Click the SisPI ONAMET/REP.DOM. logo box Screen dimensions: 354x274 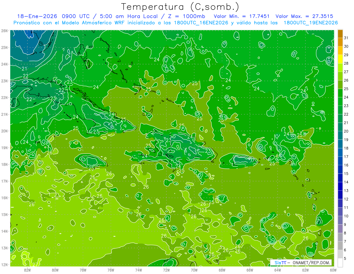301,262
